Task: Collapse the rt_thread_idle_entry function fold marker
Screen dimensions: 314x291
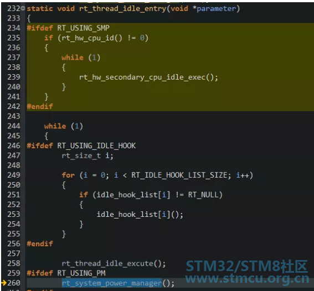Action: click(23, 8)
